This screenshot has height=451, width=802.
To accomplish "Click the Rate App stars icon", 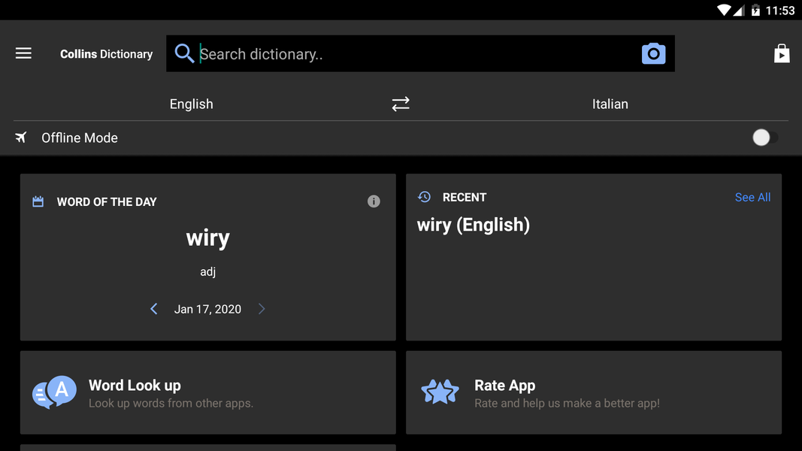I will (x=440, y=392).
